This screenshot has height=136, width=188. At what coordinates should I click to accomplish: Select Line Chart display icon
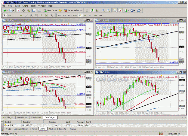(x=97, y=11)
